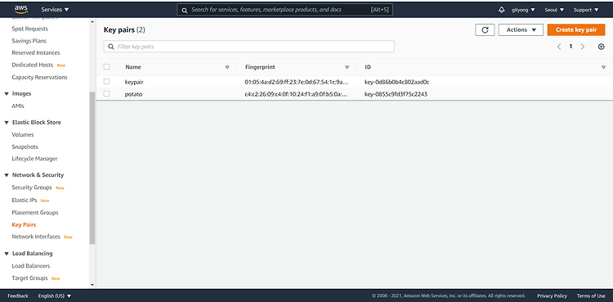This screenshot has height=302, width=613.
Task: Tick the potato row checkbox
Action: (x=106, y=93)
